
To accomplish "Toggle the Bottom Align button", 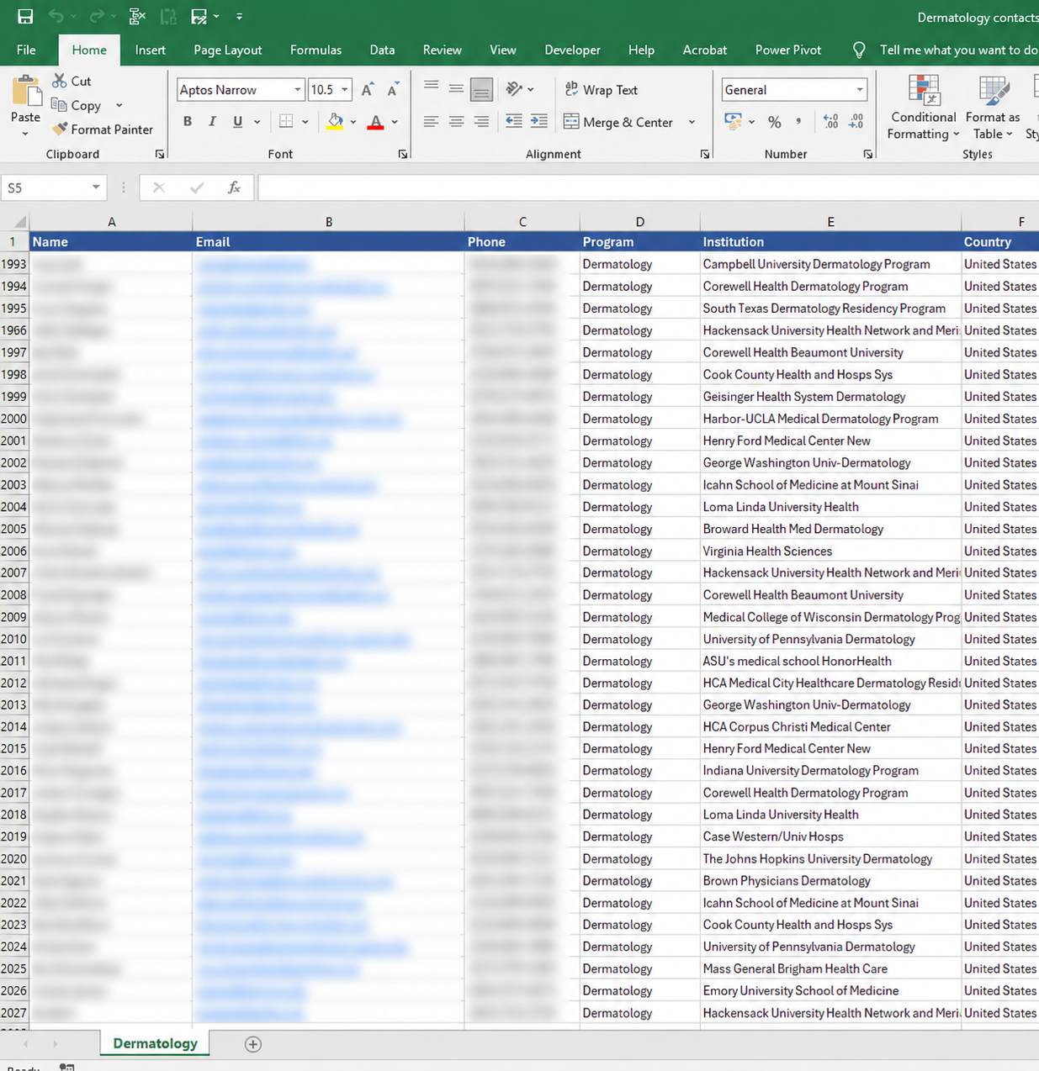I will [x=481, y=88].
